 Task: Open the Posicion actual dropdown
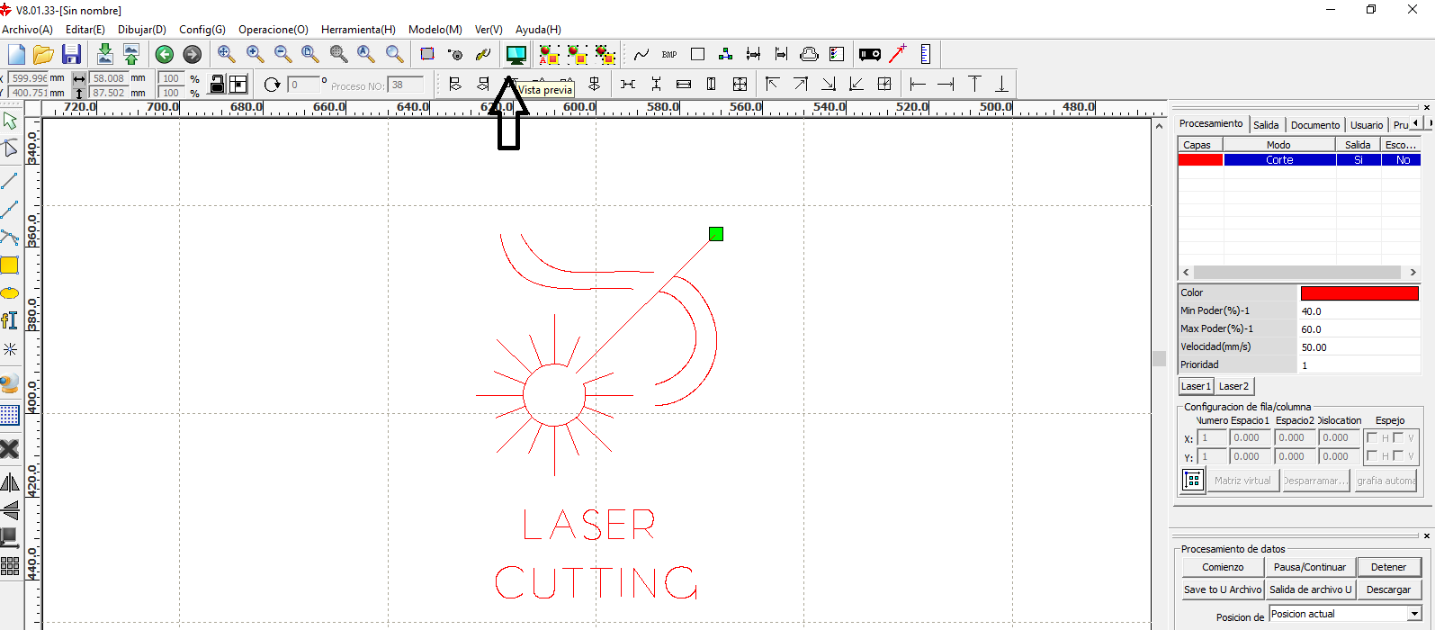pos(1414,614)
